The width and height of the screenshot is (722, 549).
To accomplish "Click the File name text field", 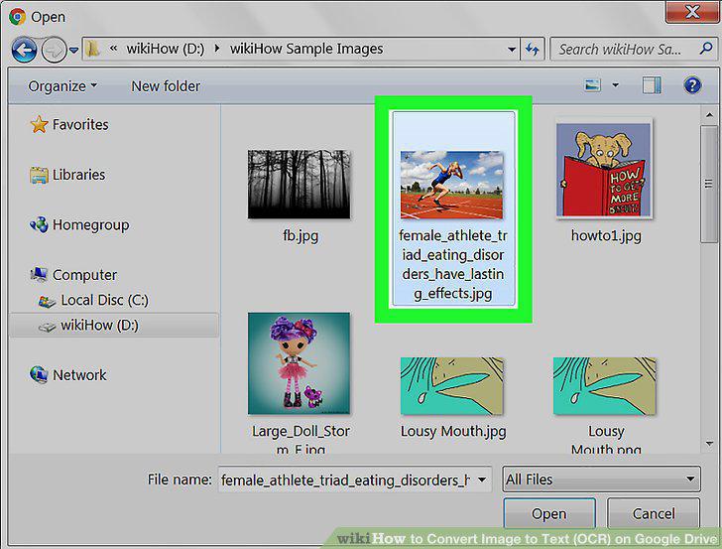I will point(345,480).
